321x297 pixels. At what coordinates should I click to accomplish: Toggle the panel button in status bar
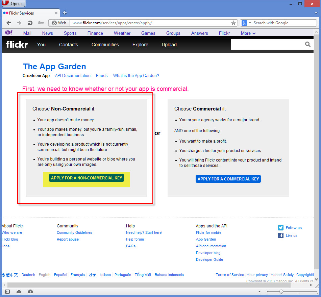(x=7, y=292)
